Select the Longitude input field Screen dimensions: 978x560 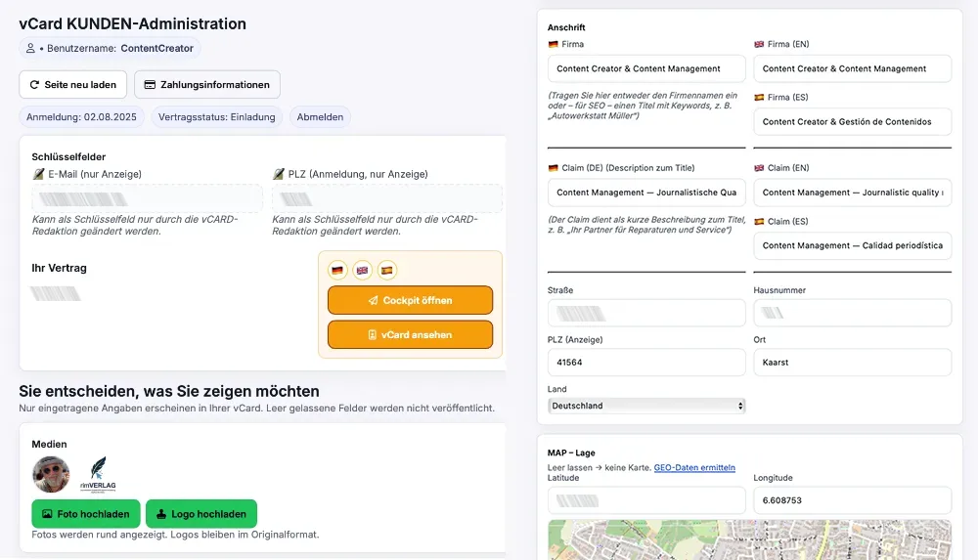pos(852,500)
